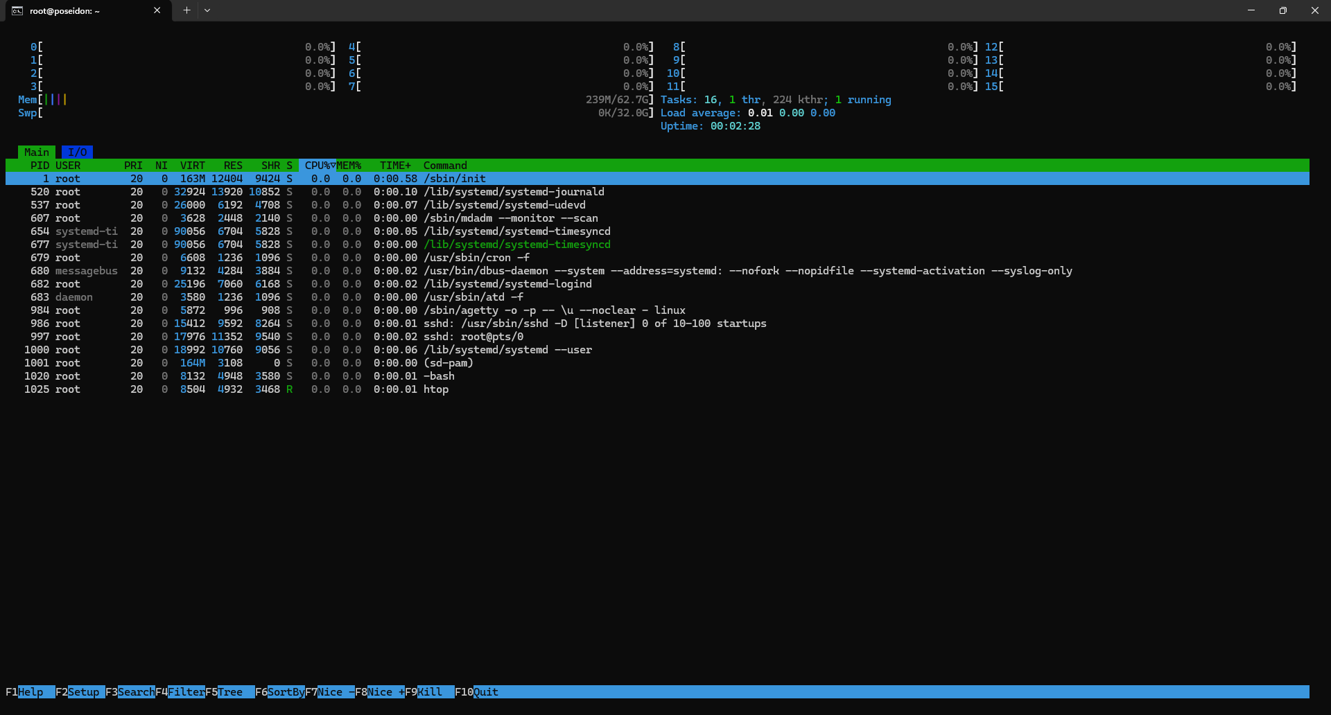Close the root@poseidon tab
This screenshot has height=715, width=1331.
point(157,10)
